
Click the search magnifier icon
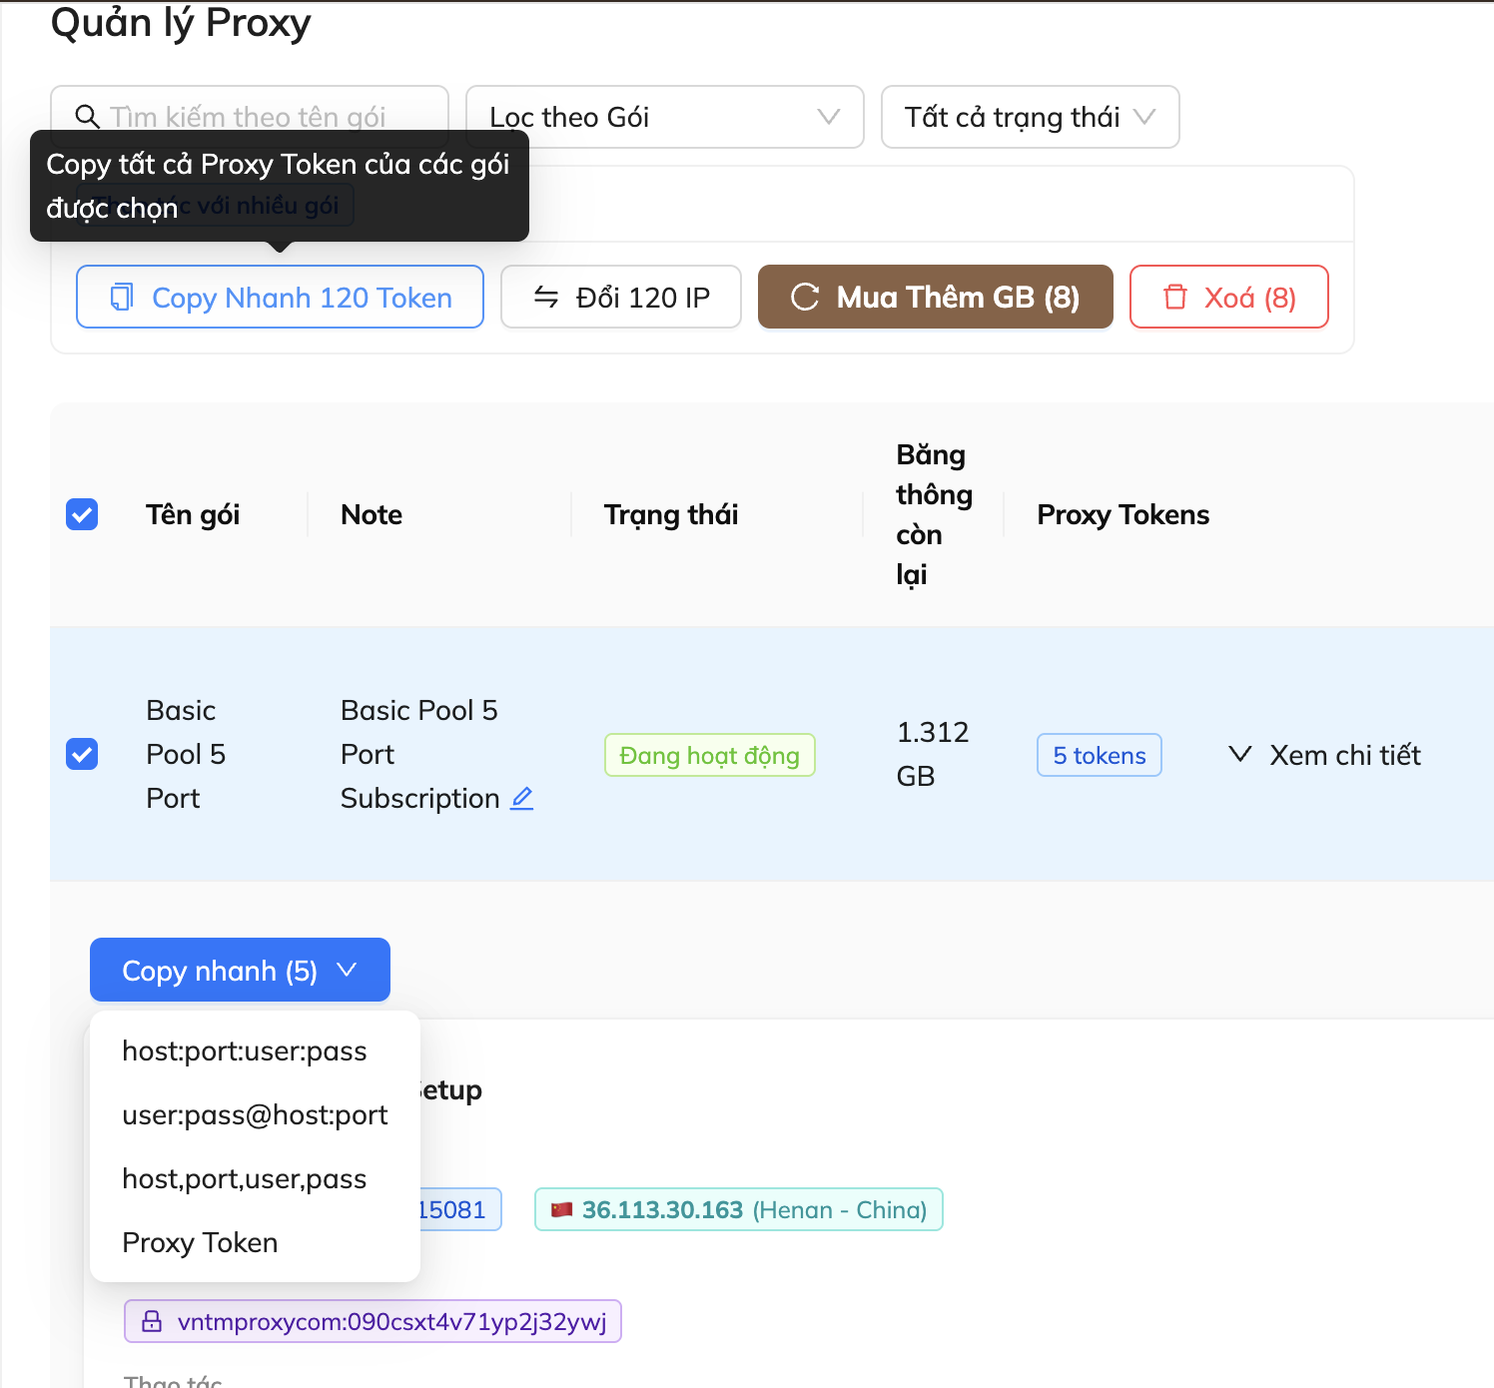pos(88,117)
